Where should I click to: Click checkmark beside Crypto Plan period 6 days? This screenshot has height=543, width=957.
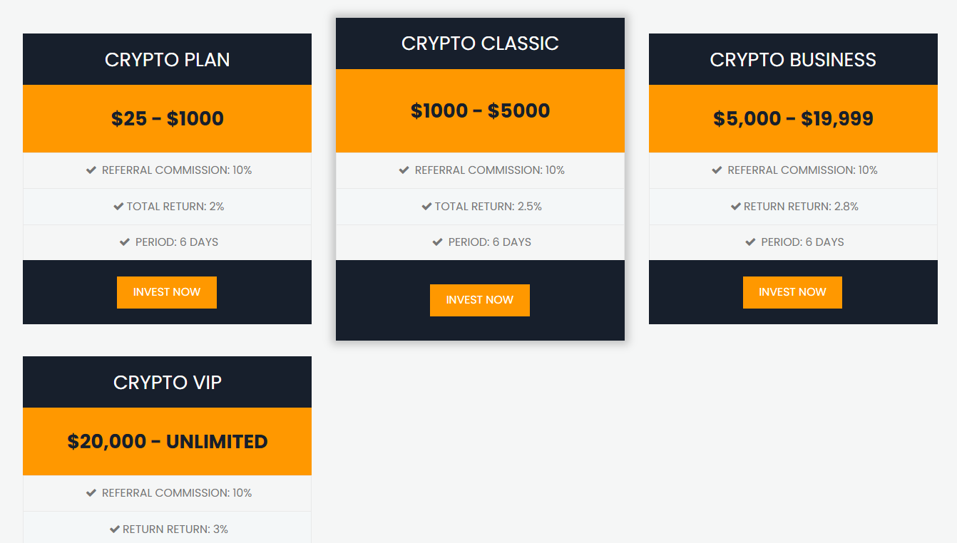coord(125,242)
